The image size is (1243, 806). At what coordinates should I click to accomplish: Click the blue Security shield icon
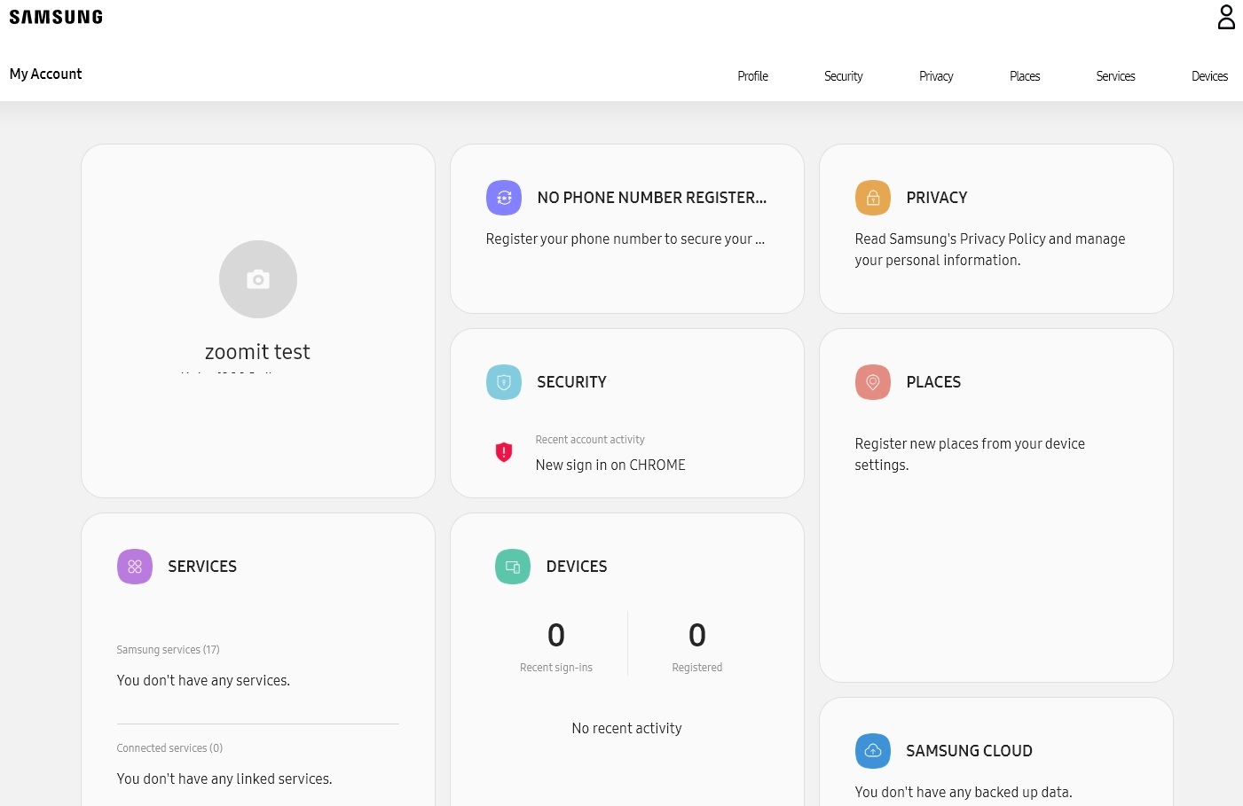(504, 382)
